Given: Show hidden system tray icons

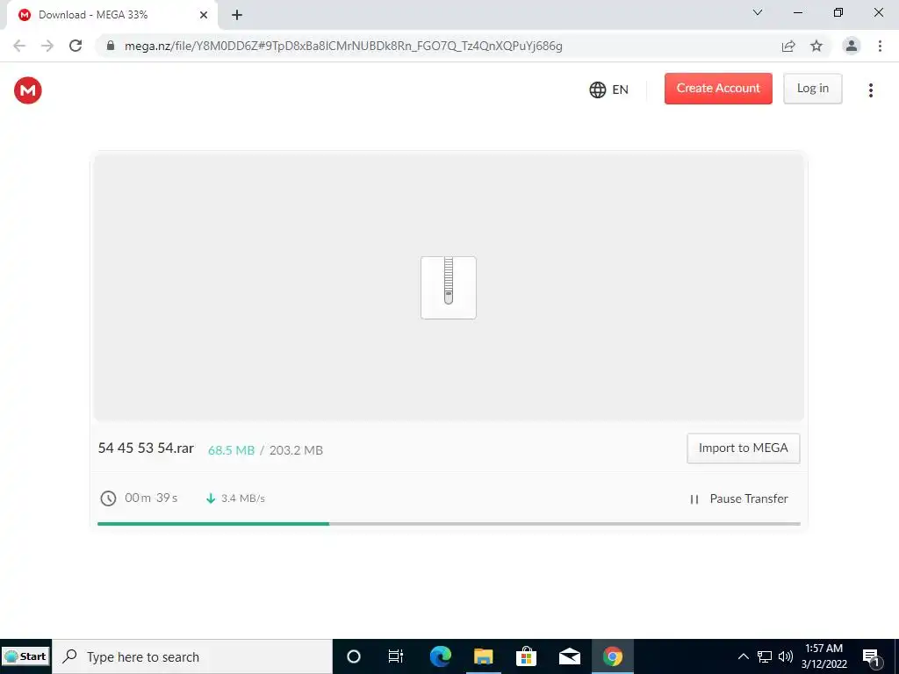Looking at the screenshot, I should point(743,656).
